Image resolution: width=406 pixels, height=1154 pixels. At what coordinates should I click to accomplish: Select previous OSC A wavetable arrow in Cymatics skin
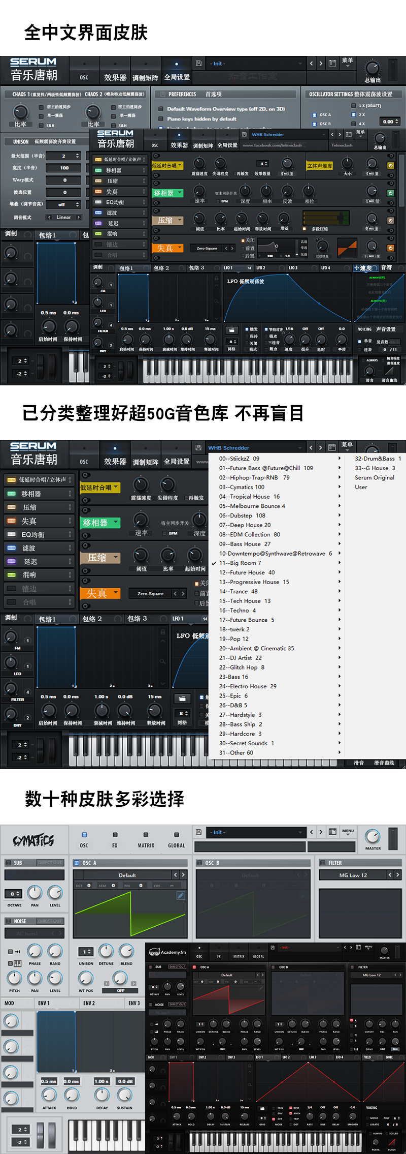(176, 875)
